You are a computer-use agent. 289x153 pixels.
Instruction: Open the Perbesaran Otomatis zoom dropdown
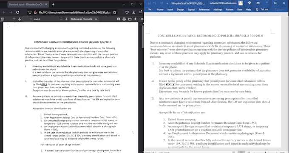(x=84, y=19)
